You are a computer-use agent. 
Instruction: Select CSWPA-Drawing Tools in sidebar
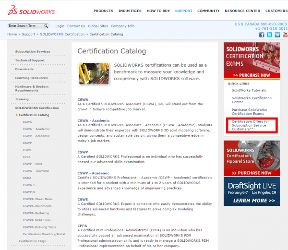39,227
